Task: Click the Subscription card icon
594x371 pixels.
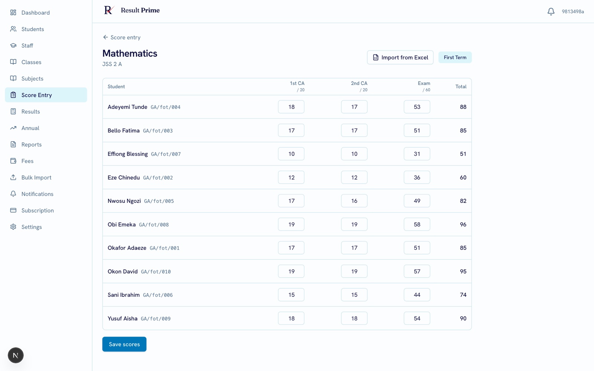Action: [x=13, y=210]
